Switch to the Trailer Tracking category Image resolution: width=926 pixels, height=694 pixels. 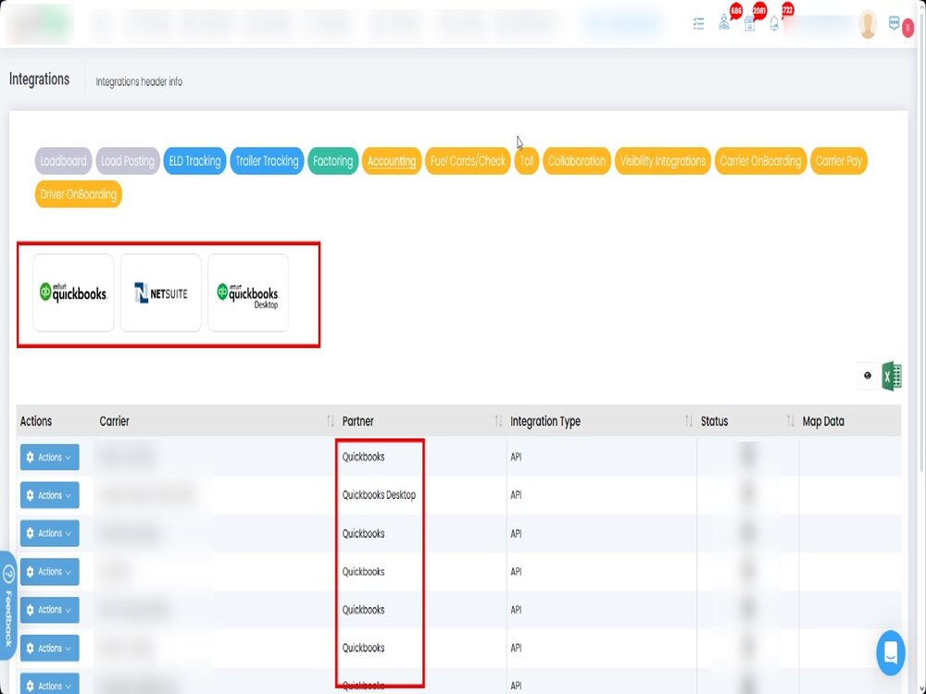[267, 161]
